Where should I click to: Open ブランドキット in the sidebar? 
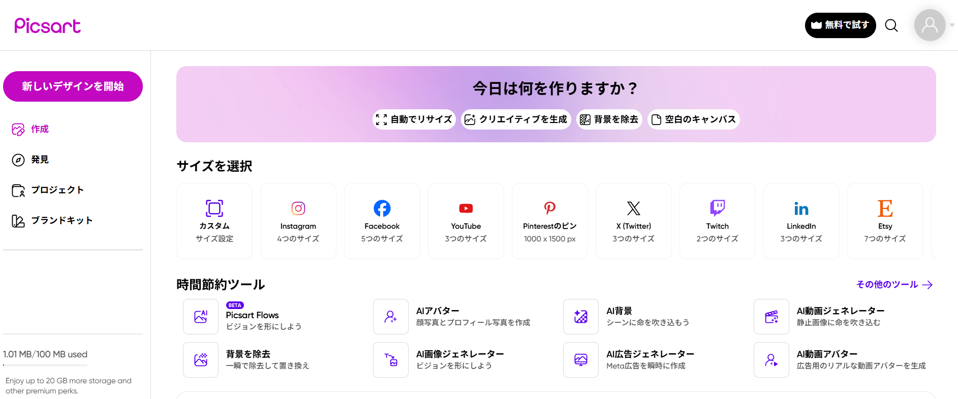tap(61, 221)
